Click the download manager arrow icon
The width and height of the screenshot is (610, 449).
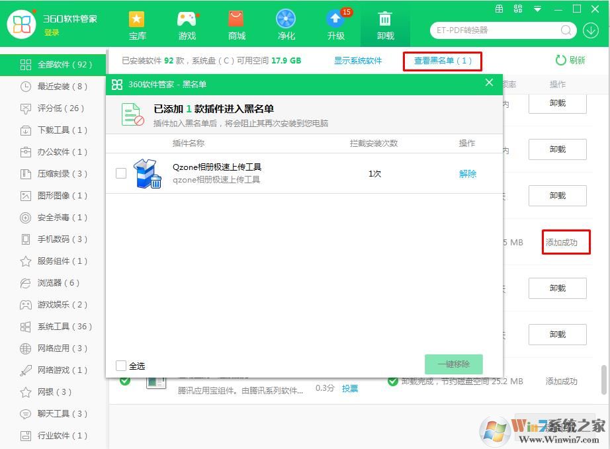[590, 30]
